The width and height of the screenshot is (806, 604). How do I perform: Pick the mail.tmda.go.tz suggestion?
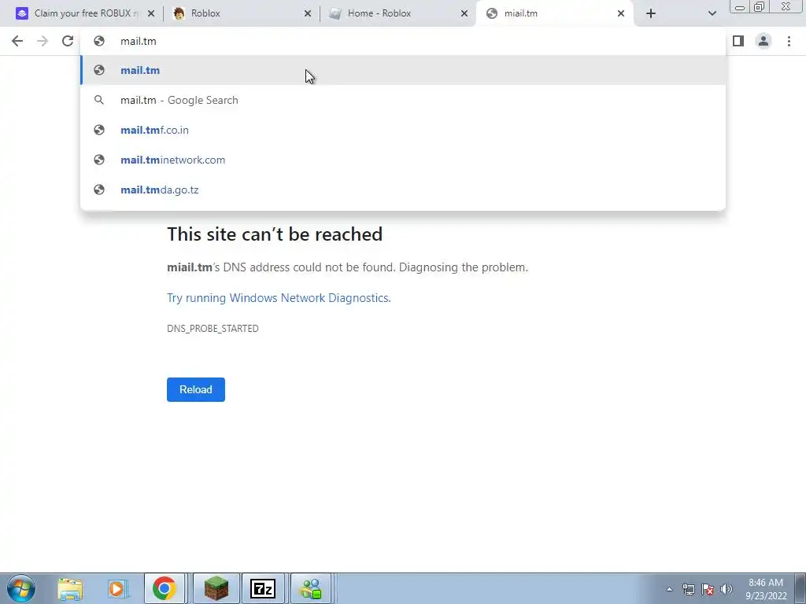[x=403, y=190]
